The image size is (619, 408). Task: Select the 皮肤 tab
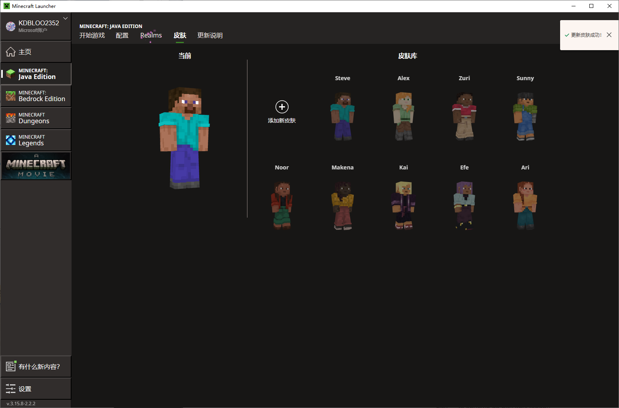[x=180, y=35]
